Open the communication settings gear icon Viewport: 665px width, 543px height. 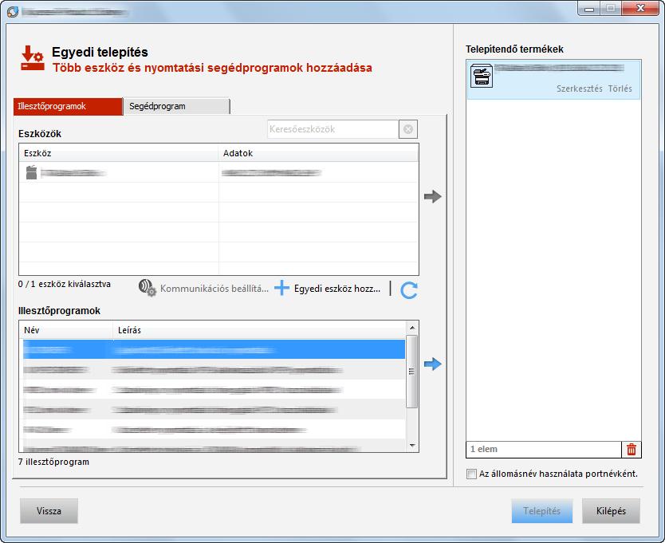(148, 288)
